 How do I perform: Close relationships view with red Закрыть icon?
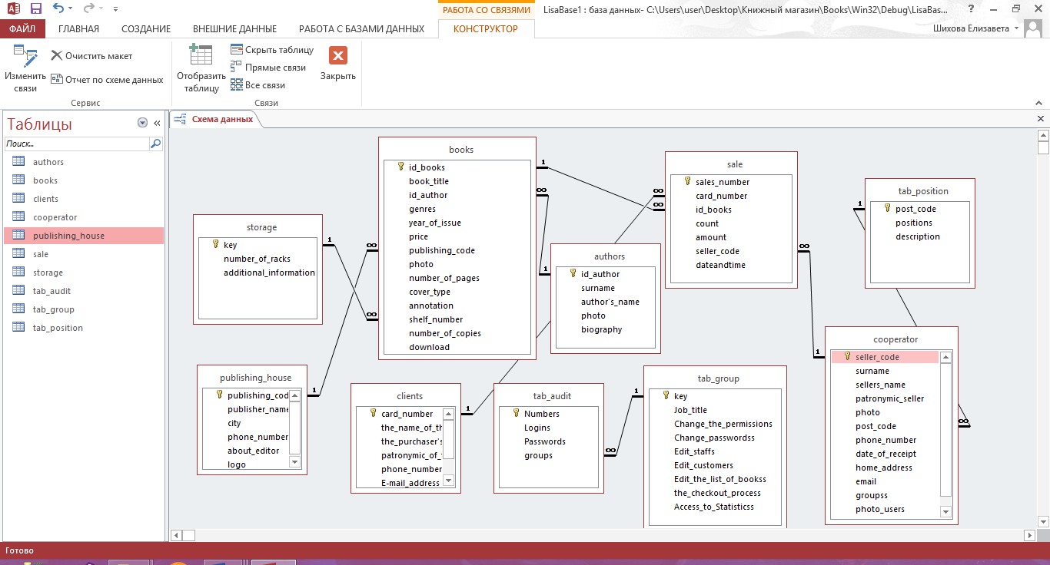338,55
